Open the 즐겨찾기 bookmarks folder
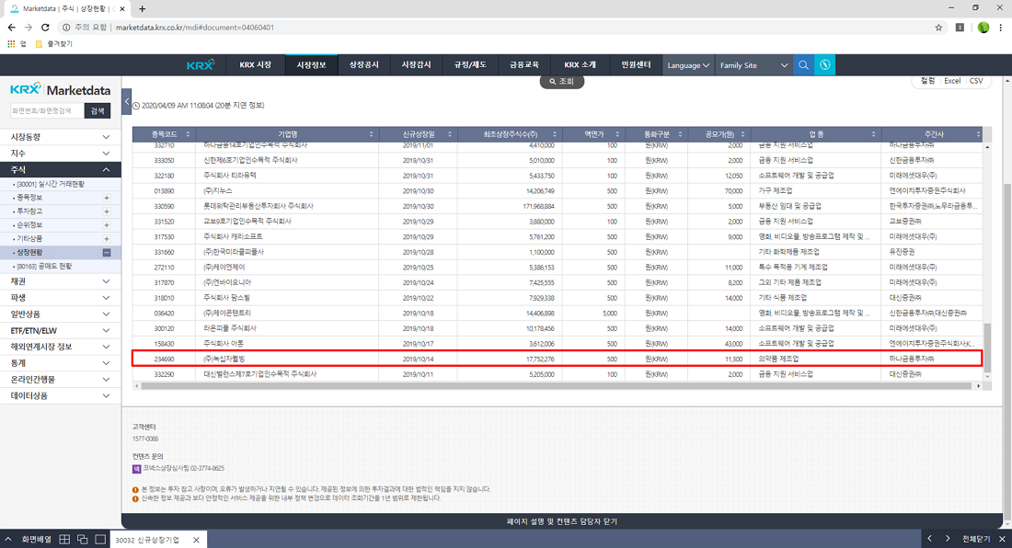 pyautogui.click(x=53, y=44)
